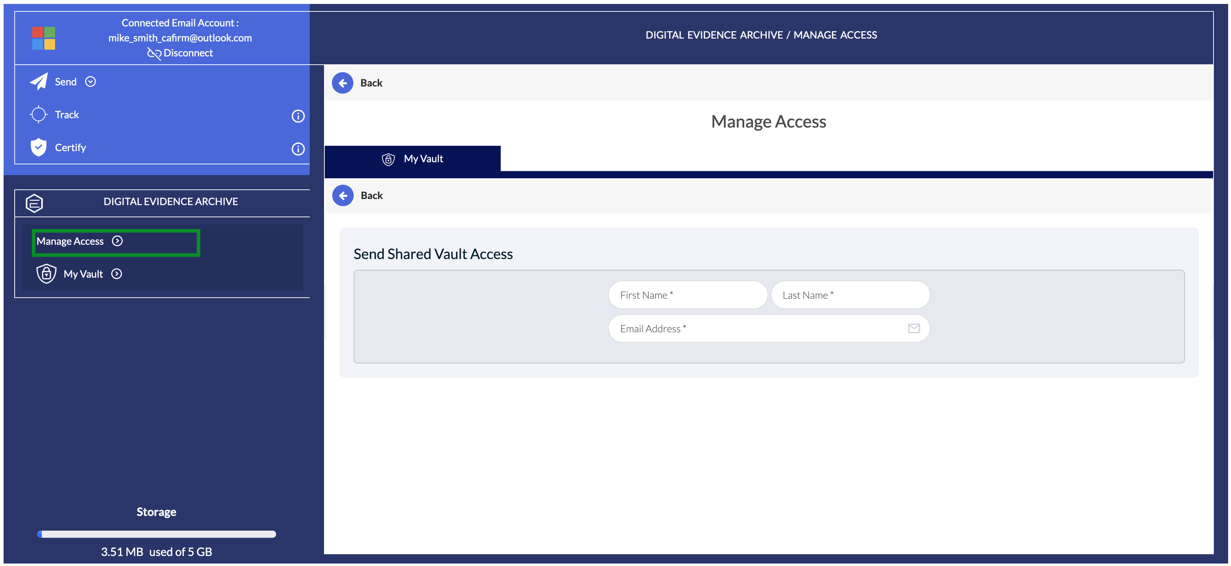Expand the Send dropdown chevron

(x=90, y=82)
